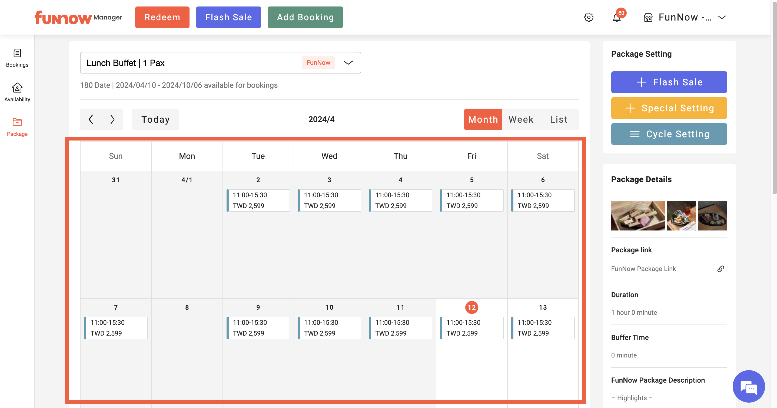Switch to Month view
777x408 pixels.
tap(483, 119)
